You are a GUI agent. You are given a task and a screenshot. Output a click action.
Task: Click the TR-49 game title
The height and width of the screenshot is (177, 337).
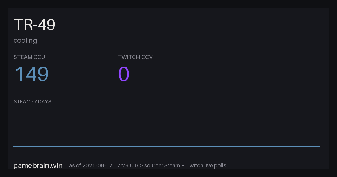35,25
